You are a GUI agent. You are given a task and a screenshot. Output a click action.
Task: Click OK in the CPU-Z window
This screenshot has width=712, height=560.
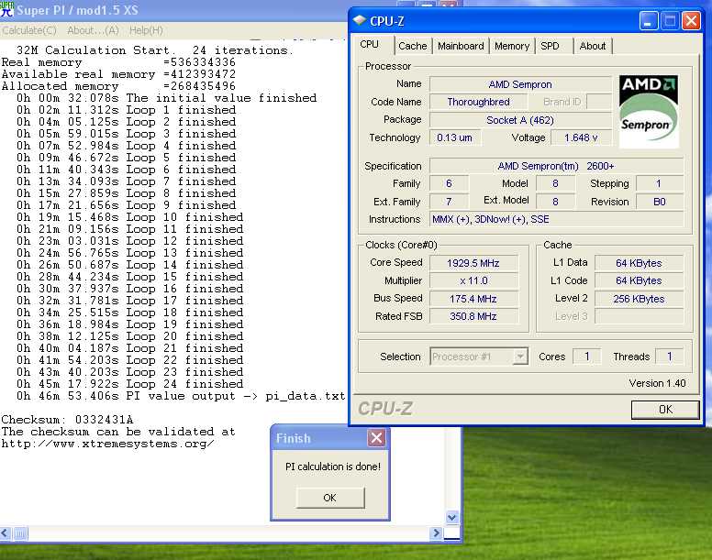click(665, 410)
